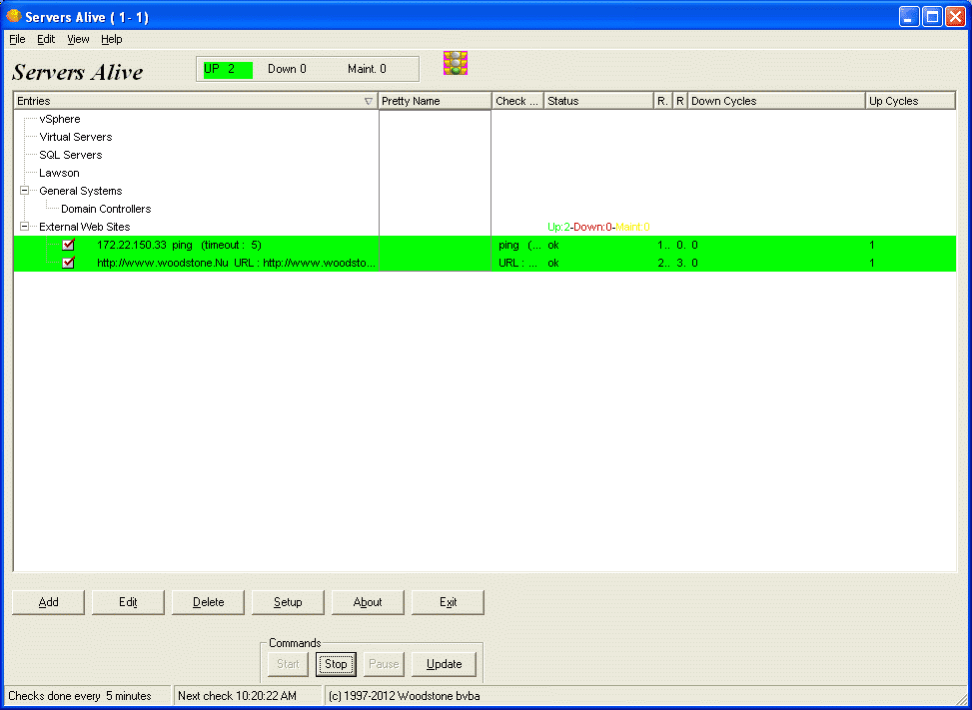Click the Woodstone bvba copyright status text

click(405, 696)
